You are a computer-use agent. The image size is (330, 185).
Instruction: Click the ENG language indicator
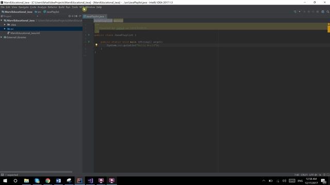[300, 180]
